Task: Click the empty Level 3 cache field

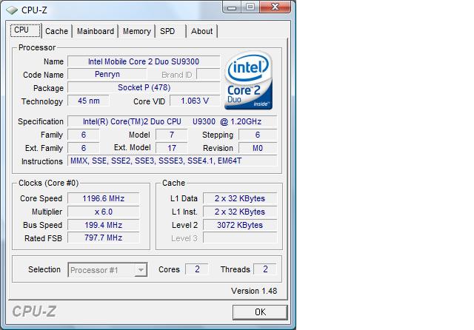Action: click(240, 238)
